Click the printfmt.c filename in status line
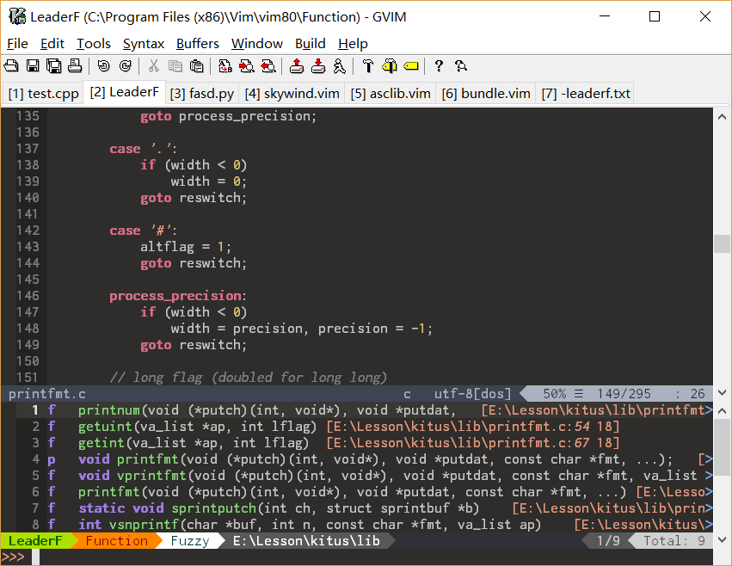Screen dimensions: 732x566 (47, 394)
